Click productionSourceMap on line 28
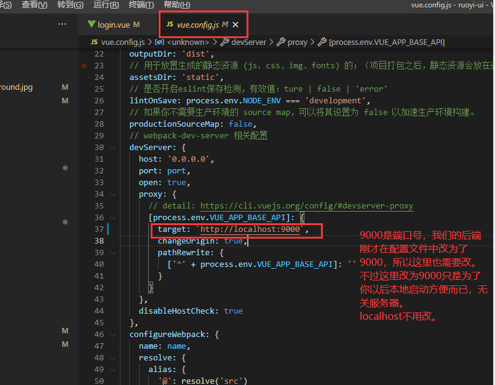The width and height of the screenshot is (495, 385). pyautogui.click(x=174, y=124)
